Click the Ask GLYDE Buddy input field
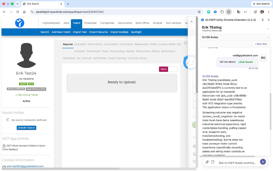Viewport: 273px width, 171px height. coord(238,163)
